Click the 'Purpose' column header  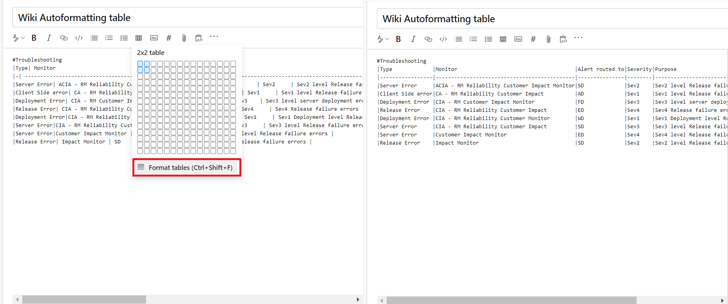point(666,69)
